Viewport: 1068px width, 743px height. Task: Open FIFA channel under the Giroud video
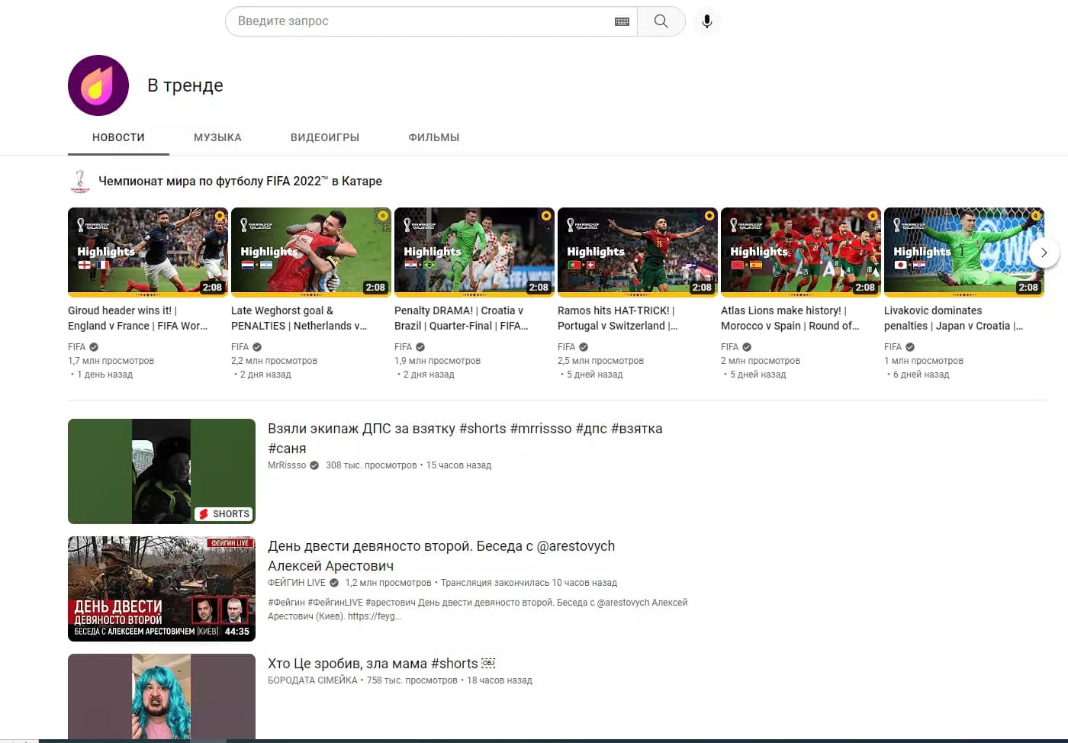pos(77,346)
